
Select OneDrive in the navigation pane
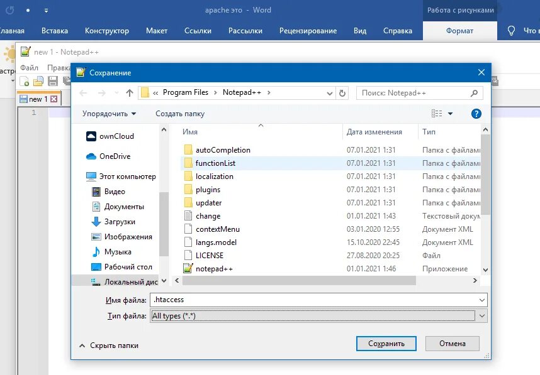(x=108, y=156)
